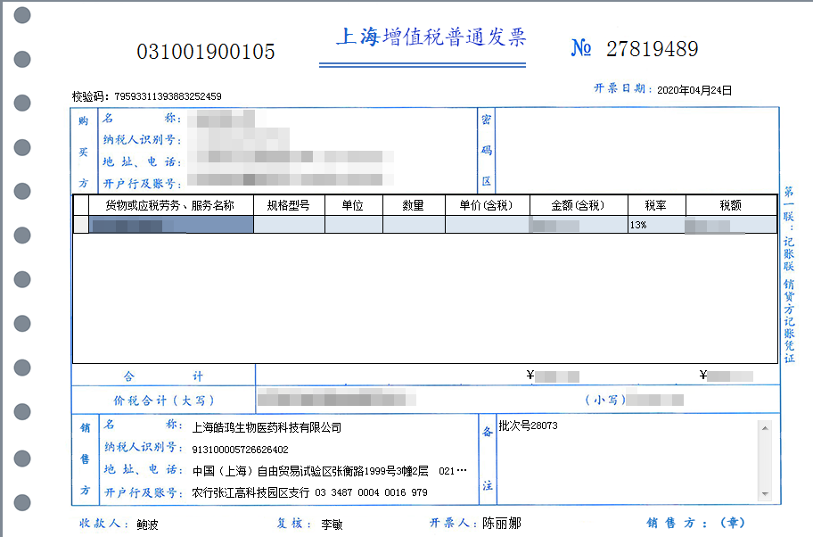Click the 规格型号 column header

tap(289, 205)
